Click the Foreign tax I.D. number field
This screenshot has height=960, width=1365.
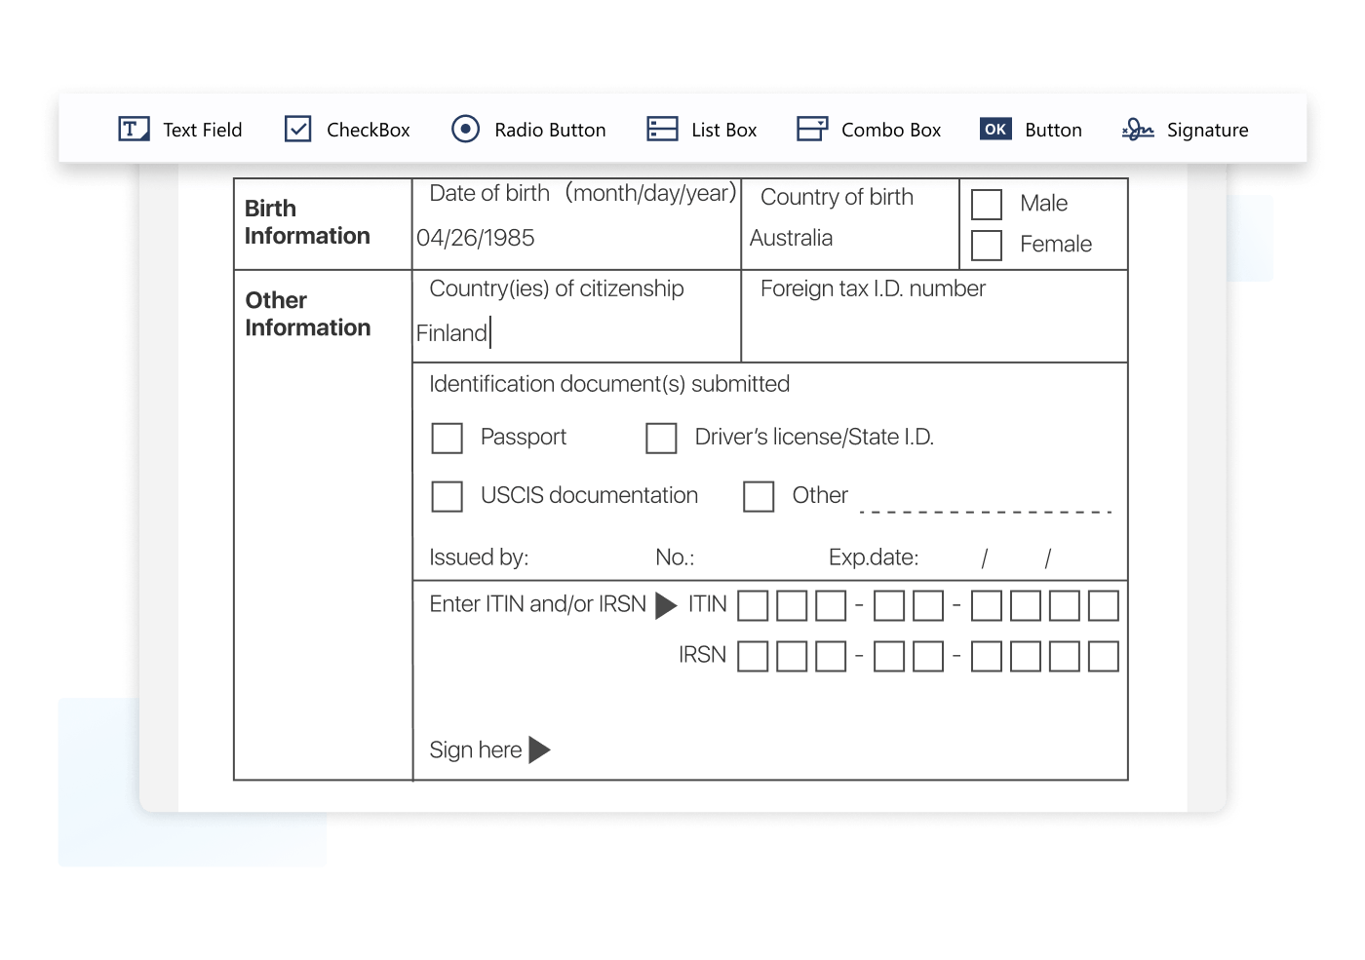pyautogui.click(x=933, y=331)
